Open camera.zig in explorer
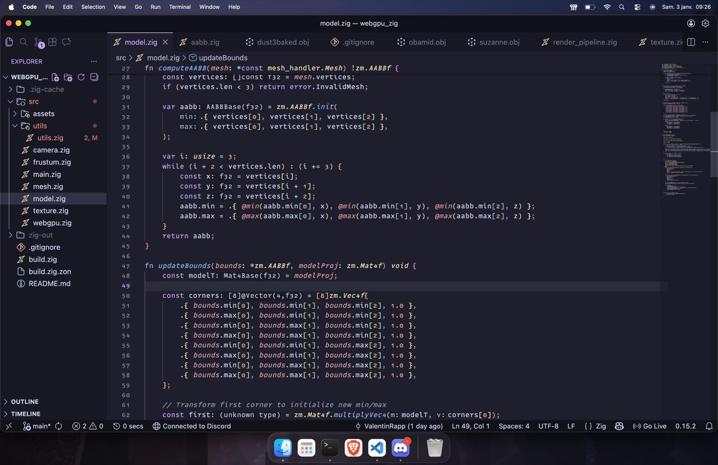 pos(54,150)
